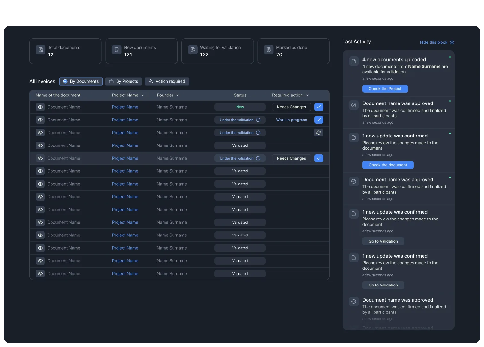Image resolution: width=484 pixels, height=347 pixels.
Task: Switch to the By Documents tab
Action: coord(81,81)
